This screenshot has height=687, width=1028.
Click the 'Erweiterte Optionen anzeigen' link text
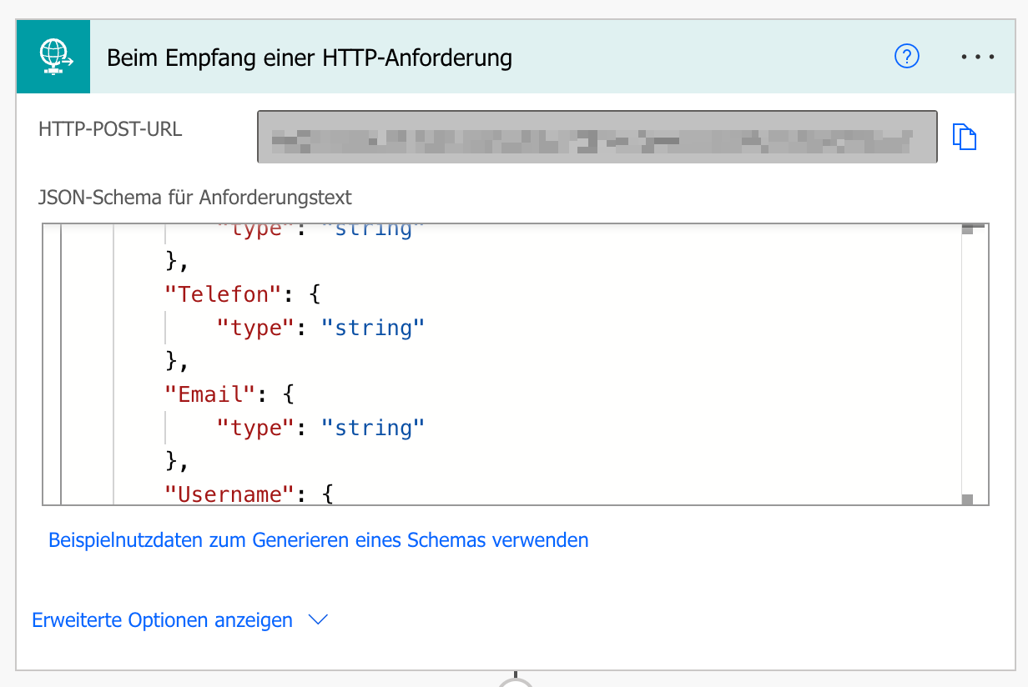point(163,620)
